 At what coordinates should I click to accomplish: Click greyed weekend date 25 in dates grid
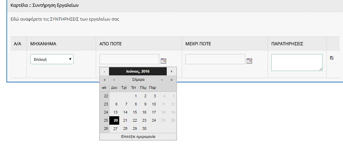coord(163,120)
